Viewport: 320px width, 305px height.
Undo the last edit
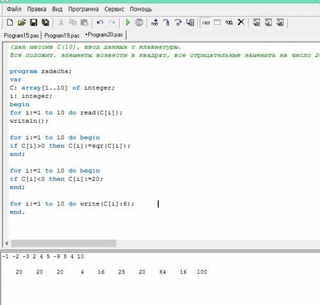click(100, 22)
